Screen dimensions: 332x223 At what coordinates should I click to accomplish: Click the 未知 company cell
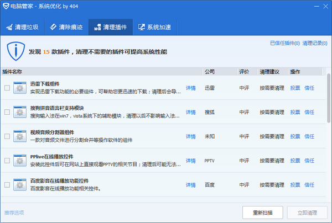210,136
